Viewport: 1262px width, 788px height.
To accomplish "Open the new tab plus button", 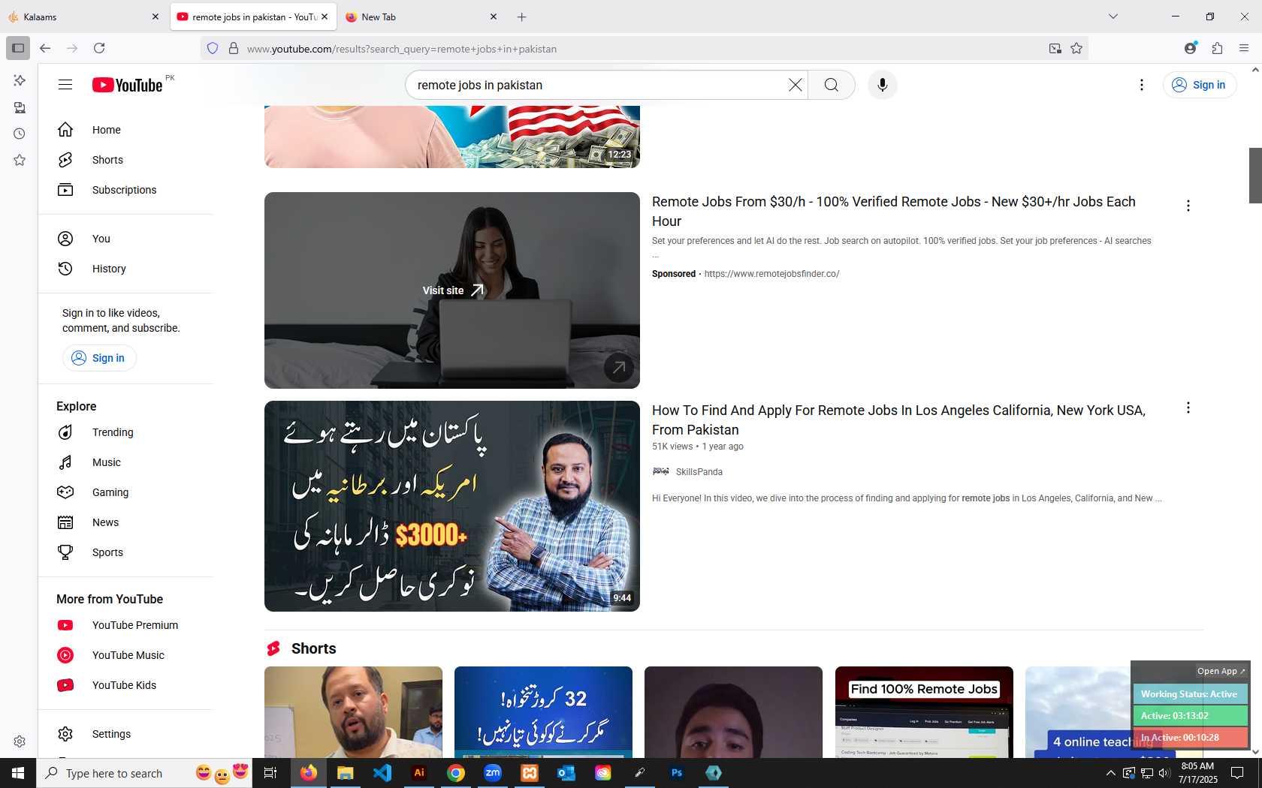I will (x=522, y=17).
